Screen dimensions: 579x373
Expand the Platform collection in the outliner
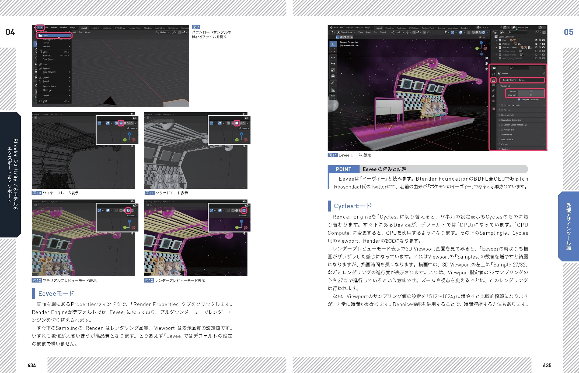point(496,44)
